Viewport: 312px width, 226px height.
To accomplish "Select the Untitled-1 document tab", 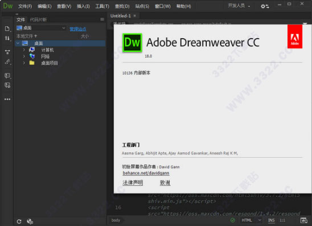I will (121, 16).
